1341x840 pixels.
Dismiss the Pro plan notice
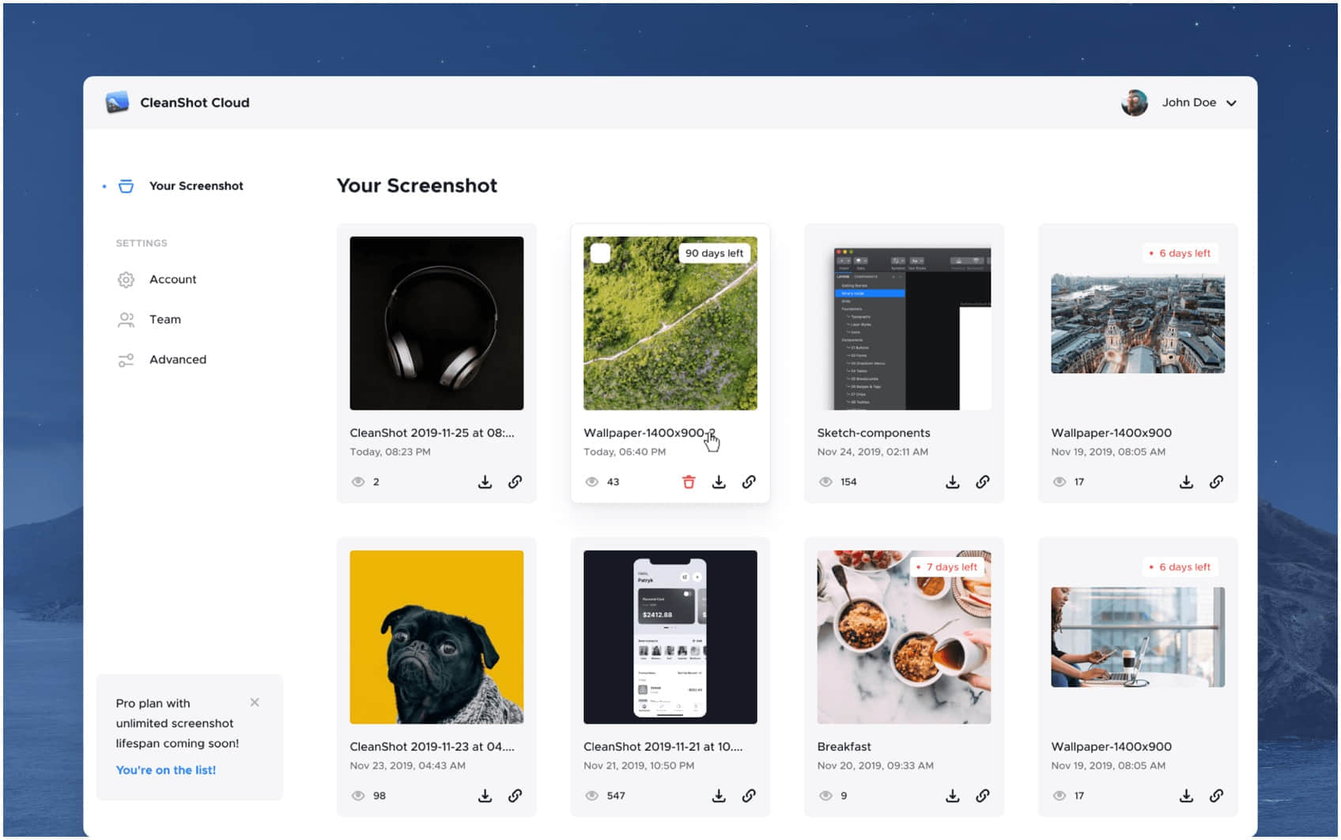pyautogui.click(x=255, y=702)
